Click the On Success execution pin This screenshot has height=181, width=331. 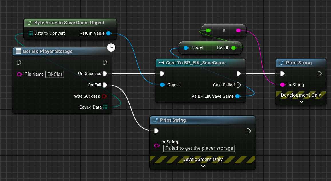click(105, 74)
